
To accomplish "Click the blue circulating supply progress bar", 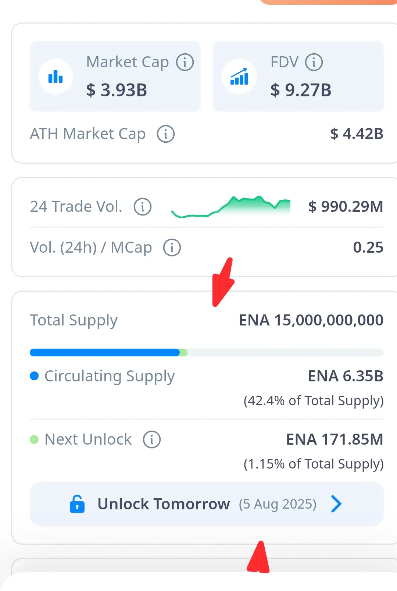I will coord(105,353).
